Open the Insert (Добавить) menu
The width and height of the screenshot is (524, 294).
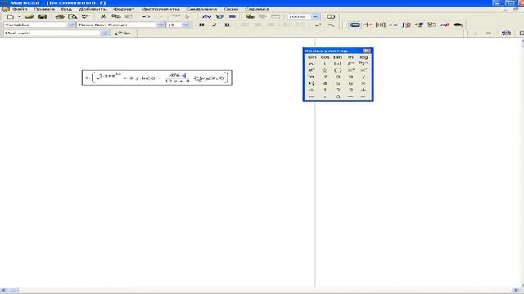93,9
